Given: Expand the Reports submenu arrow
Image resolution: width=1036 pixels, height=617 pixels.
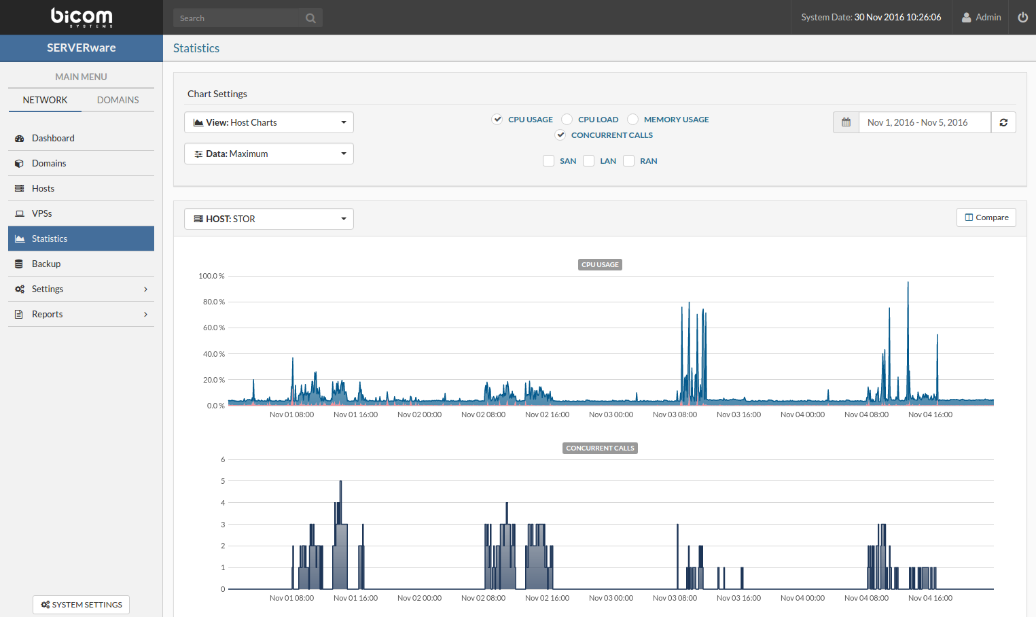Looking at the screenshot, I should pyautogui.click(x=145, y=315).
